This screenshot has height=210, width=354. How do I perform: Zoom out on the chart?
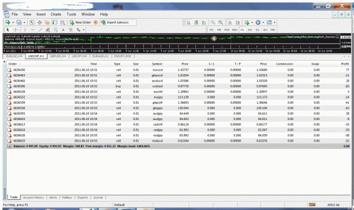click(x=220, y=22)
